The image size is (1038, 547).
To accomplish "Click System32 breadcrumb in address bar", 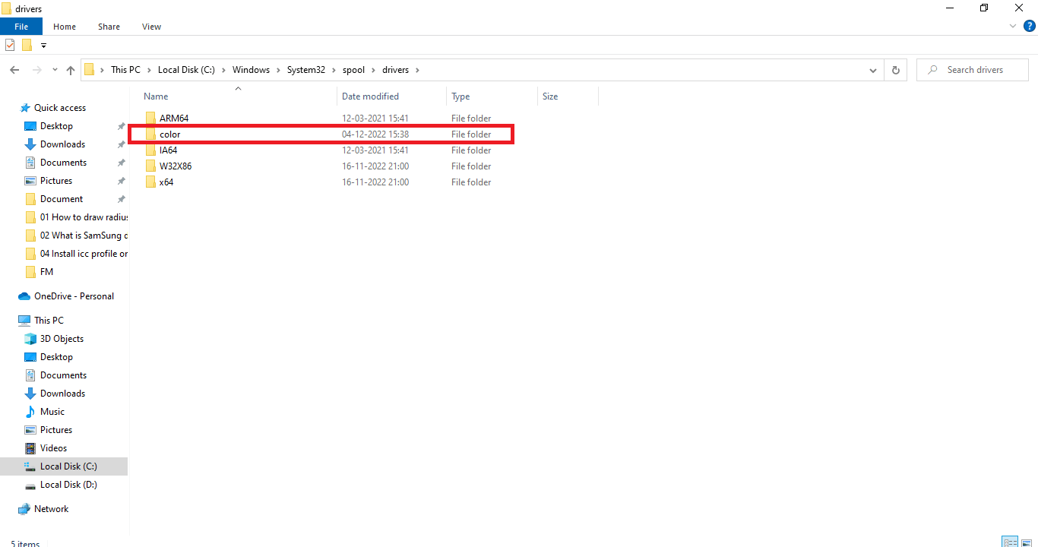I will [x=305, y=70].
